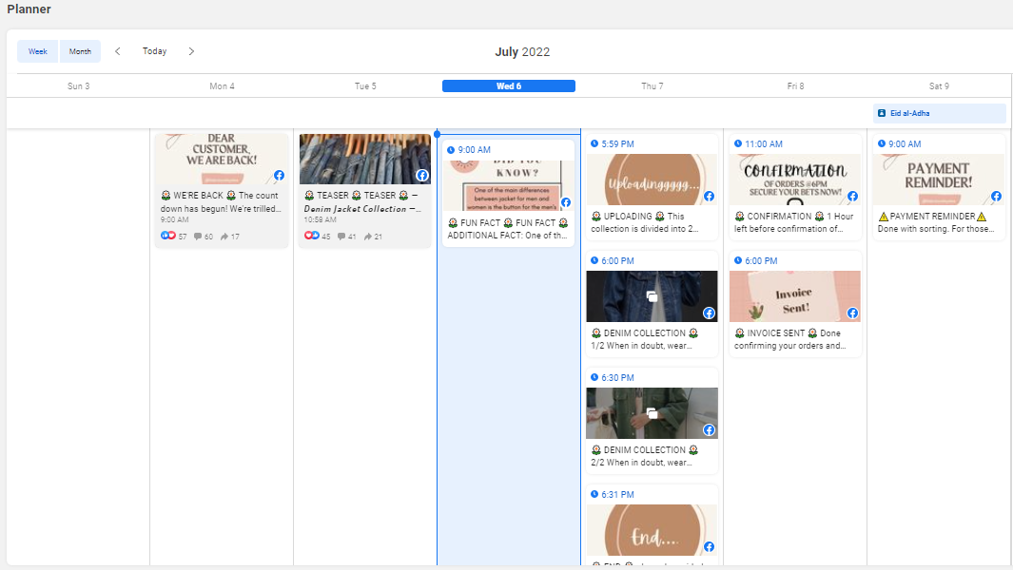Image resolution: width=1013 pixels, height=570 pixels.
Task: Go to next week arrow
Action: pos(191,51)
